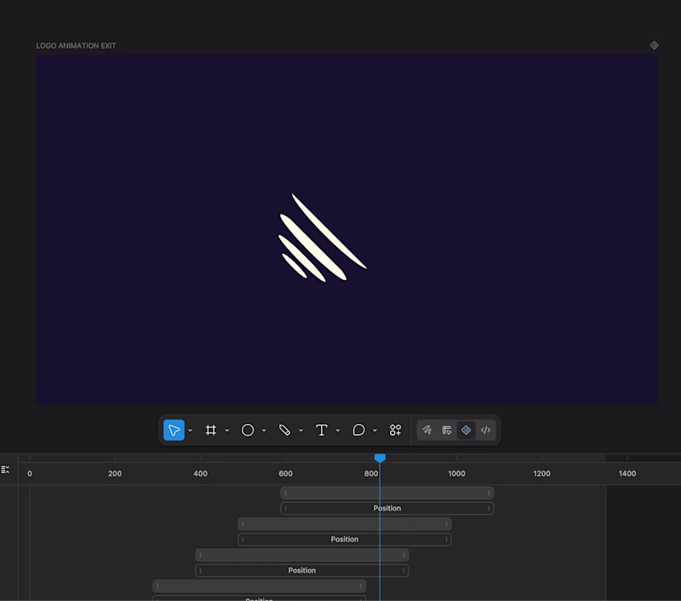Open Frame tool options dropdown arrow

[x=227, y=431]
